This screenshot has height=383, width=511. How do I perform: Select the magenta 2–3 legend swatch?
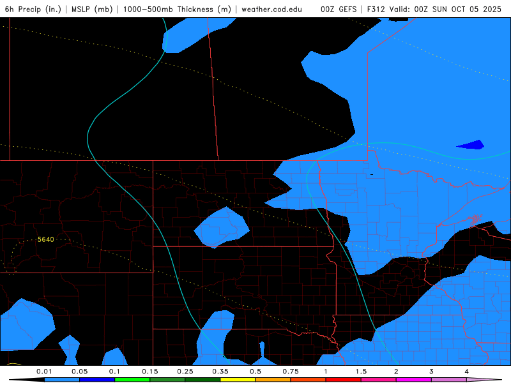coord(414,380)
